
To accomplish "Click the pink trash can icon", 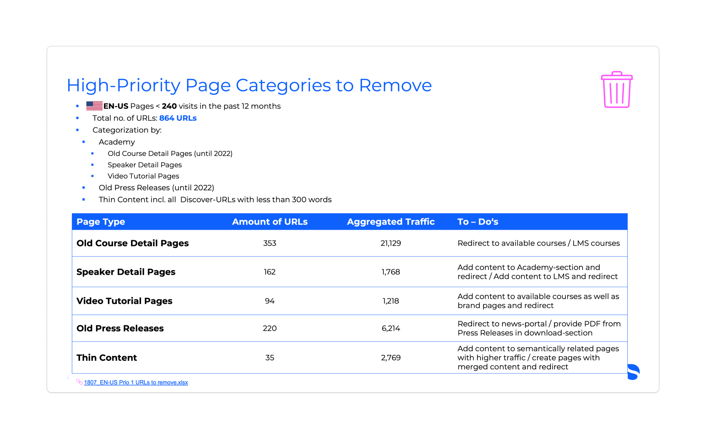I will point(616,90).
